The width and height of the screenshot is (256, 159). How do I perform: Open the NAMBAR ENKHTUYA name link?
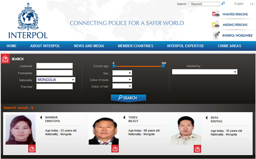click(52, 119)
